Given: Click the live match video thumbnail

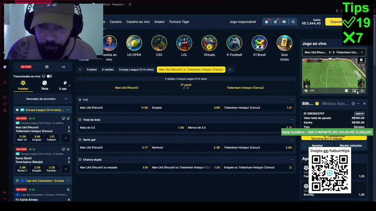Looking at the screenshot, I should (x=334, y=76).
